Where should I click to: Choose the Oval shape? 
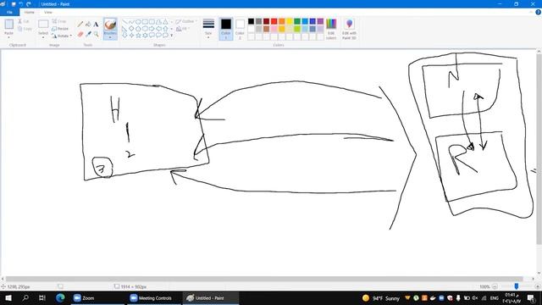point(138,22)
